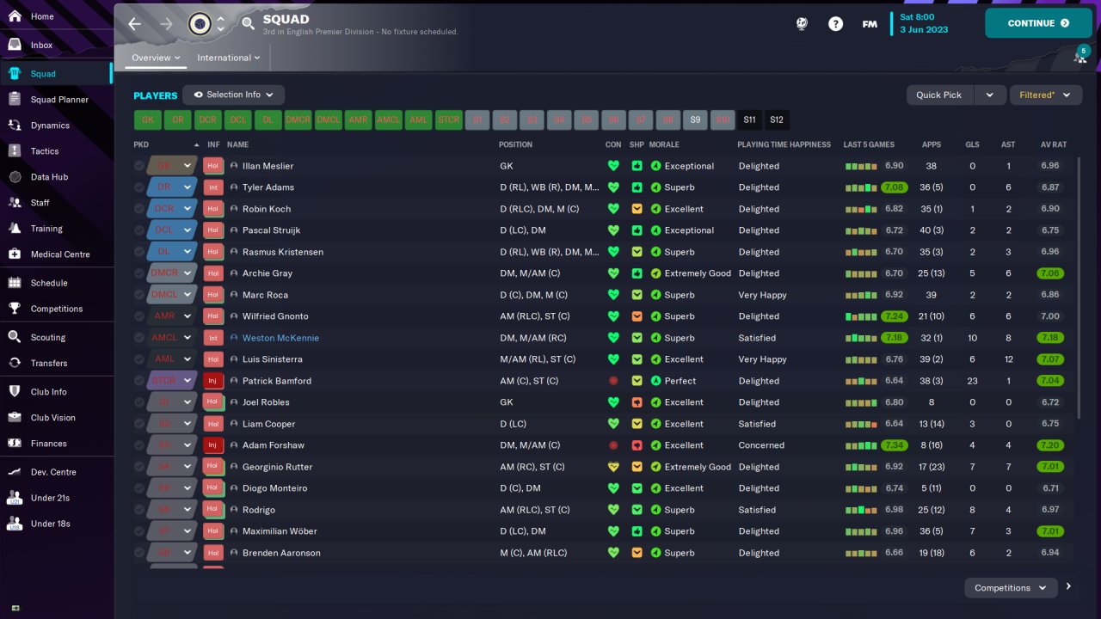The width and height of the screenshot is (1101, 619).
Task: Open the Finances money icon
Action: [15, 444]
